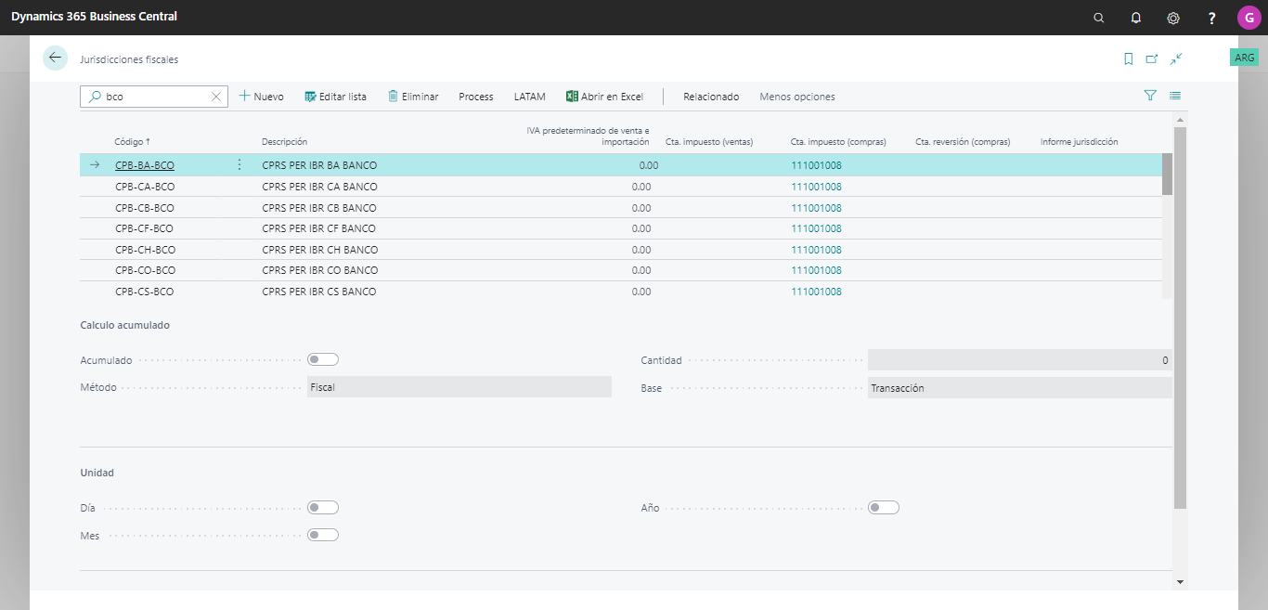Viewport: 1268px width, 610px height.
Task: Click scrollbar up arrow
Action: [1180, 120]
